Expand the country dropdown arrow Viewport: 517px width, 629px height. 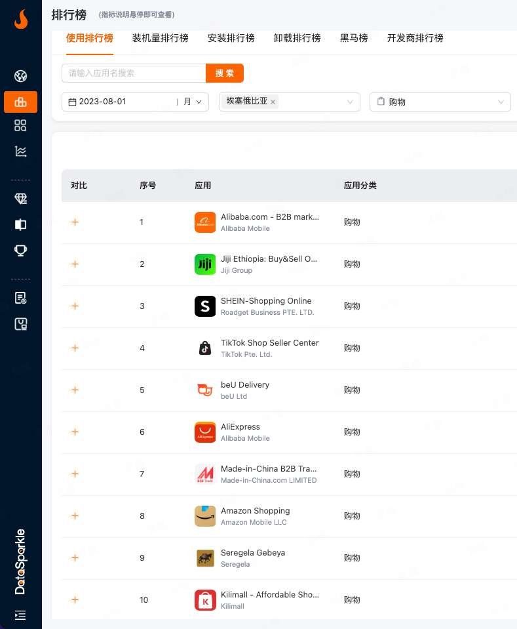click(x=350, y=102)
